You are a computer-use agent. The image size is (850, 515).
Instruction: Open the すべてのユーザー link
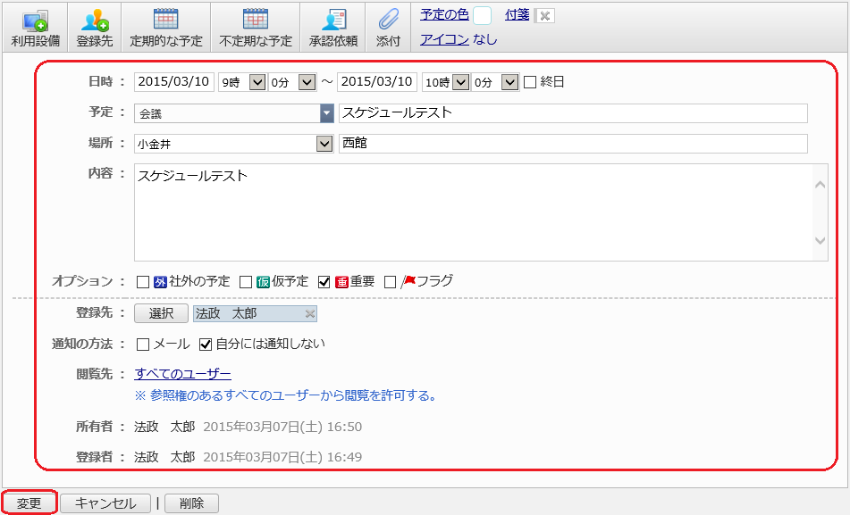point(182,374)
